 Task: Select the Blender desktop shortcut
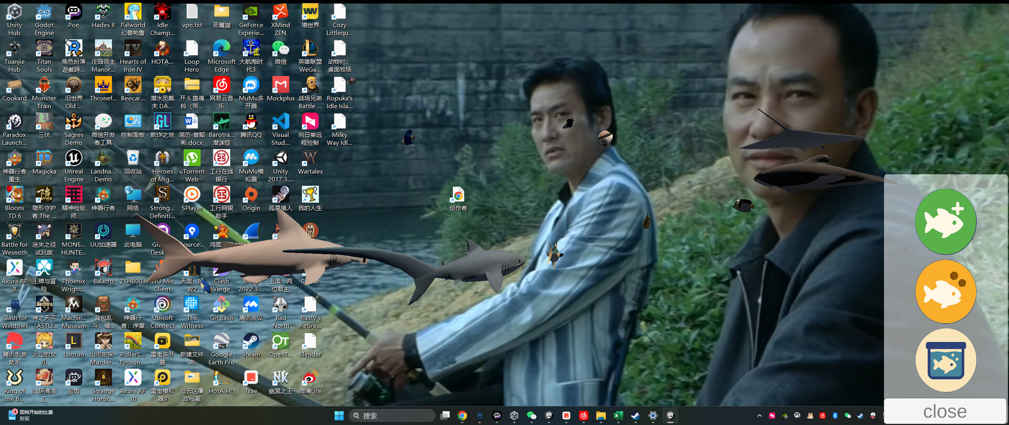(x=310, y=345)
